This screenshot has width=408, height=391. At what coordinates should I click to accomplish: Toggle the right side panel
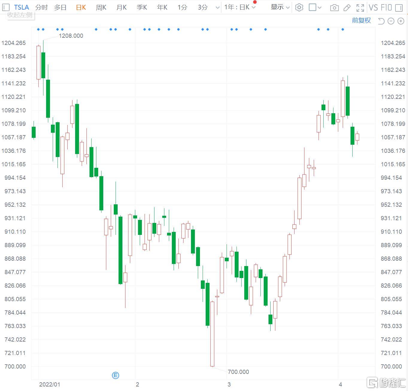399,7
